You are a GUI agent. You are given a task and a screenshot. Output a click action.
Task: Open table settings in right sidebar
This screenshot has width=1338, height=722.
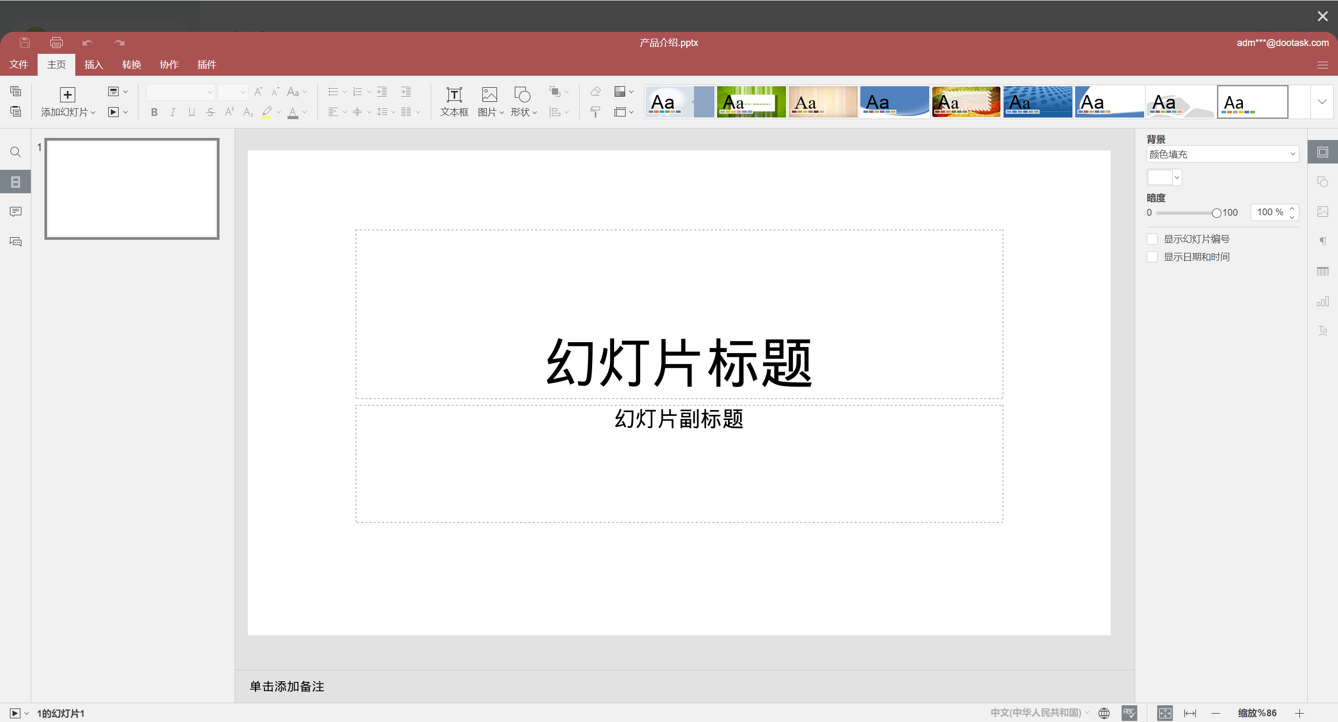click(1322, 272)
